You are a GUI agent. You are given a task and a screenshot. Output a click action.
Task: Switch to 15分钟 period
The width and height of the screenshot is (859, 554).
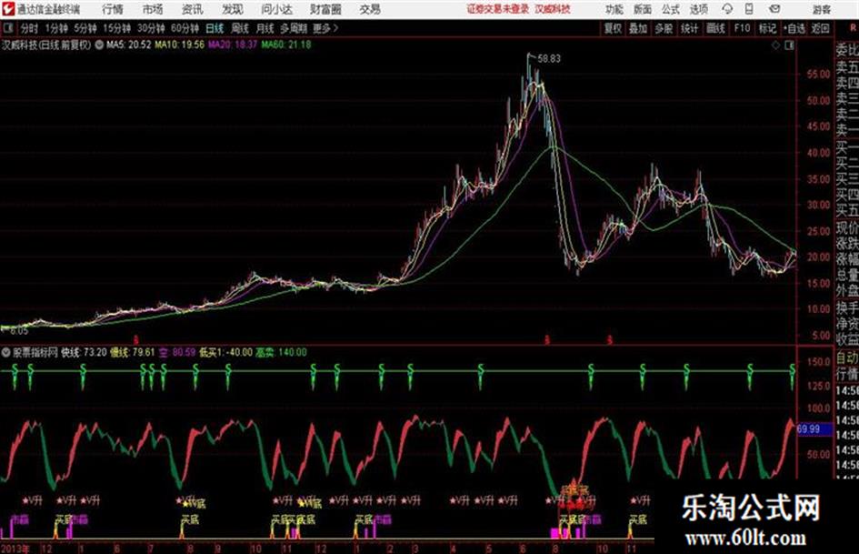116,28
